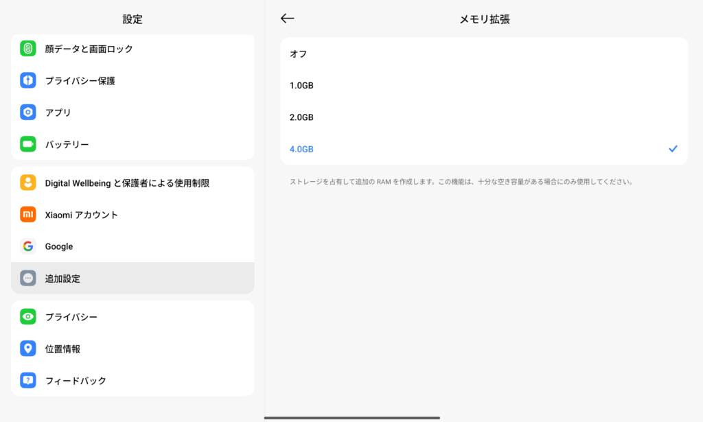Click the 位置情報 location pin icon
Viewport: 703px width, 422px height.
28,349
